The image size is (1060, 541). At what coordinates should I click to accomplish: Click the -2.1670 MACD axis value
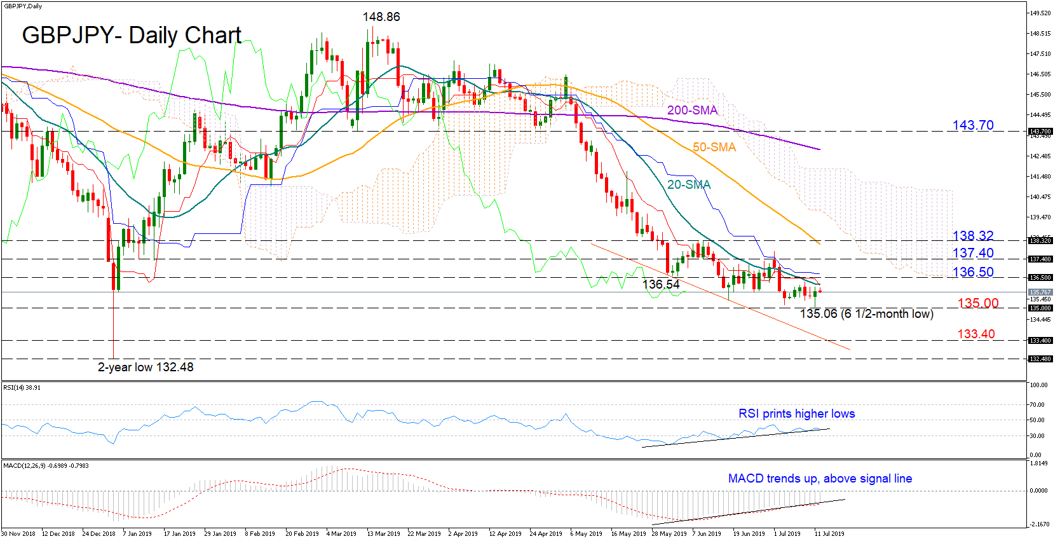(1040, 524)
